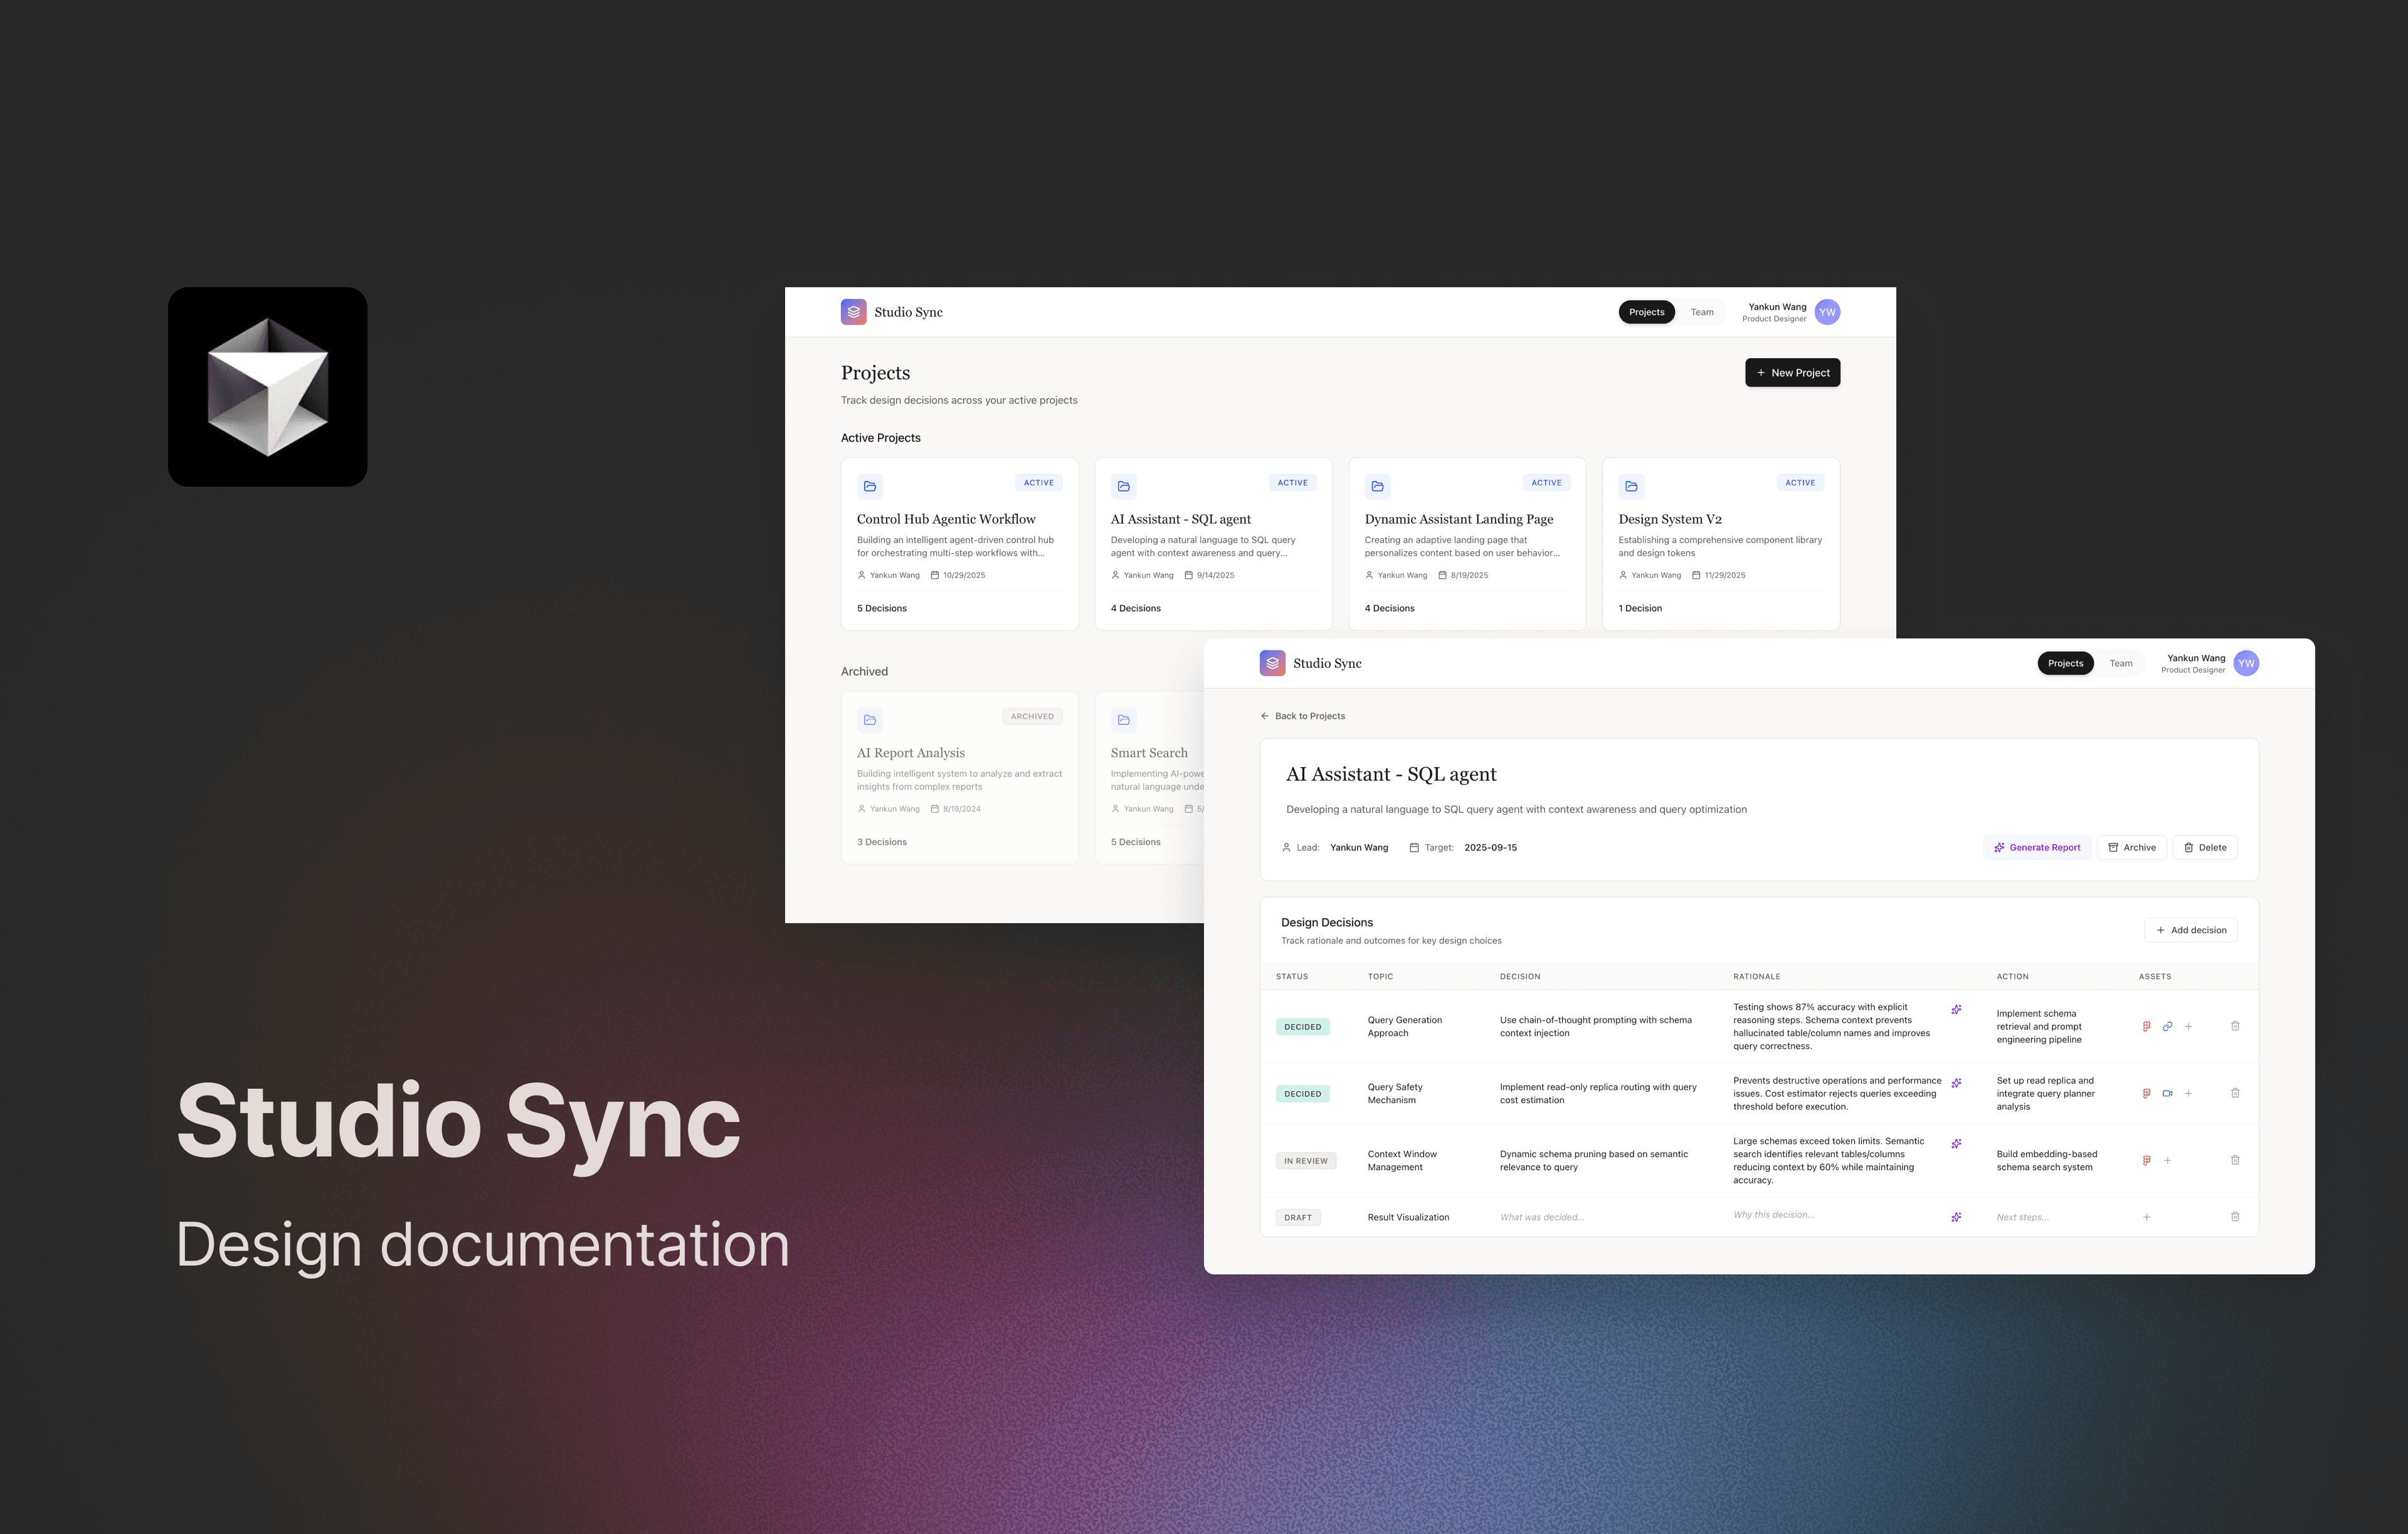The width and height of the screenshot is (2408, 1534).
Task: Delete the Result Visualization decision row
Action: (x=2235, y=1217)
